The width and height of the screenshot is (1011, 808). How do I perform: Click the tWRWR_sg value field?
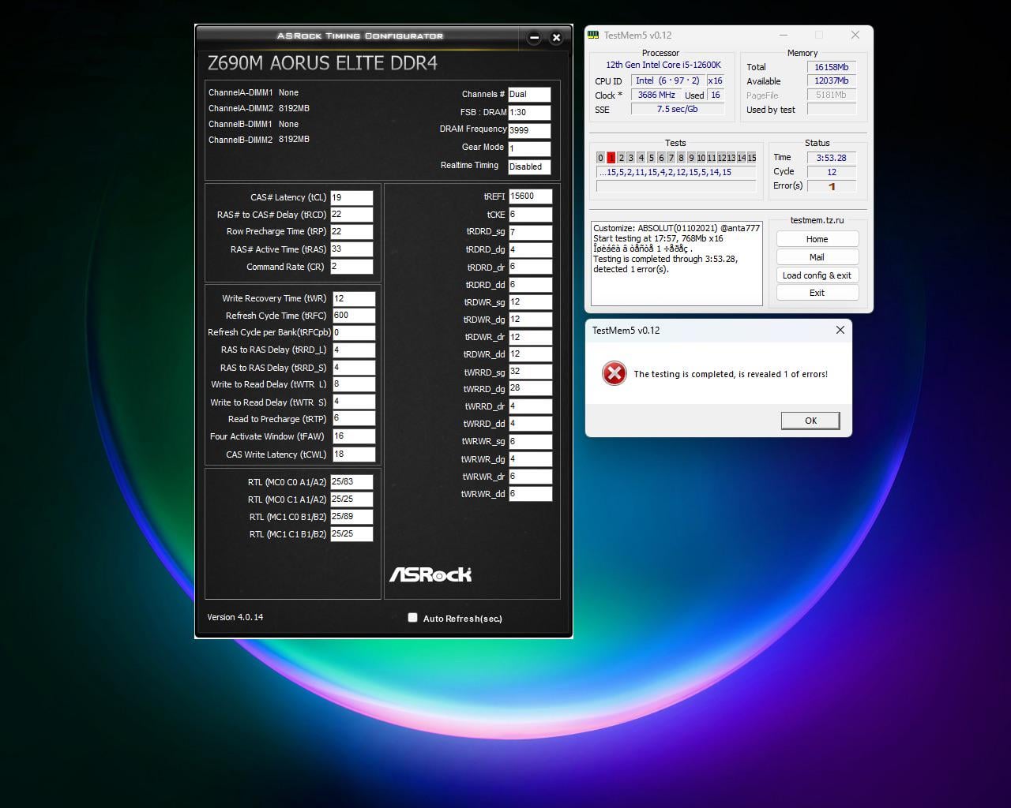(x=531, y=442)
